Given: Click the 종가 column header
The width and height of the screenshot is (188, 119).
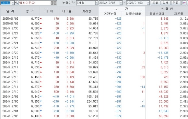Looking at the screenshot, I should coord(30,11).
